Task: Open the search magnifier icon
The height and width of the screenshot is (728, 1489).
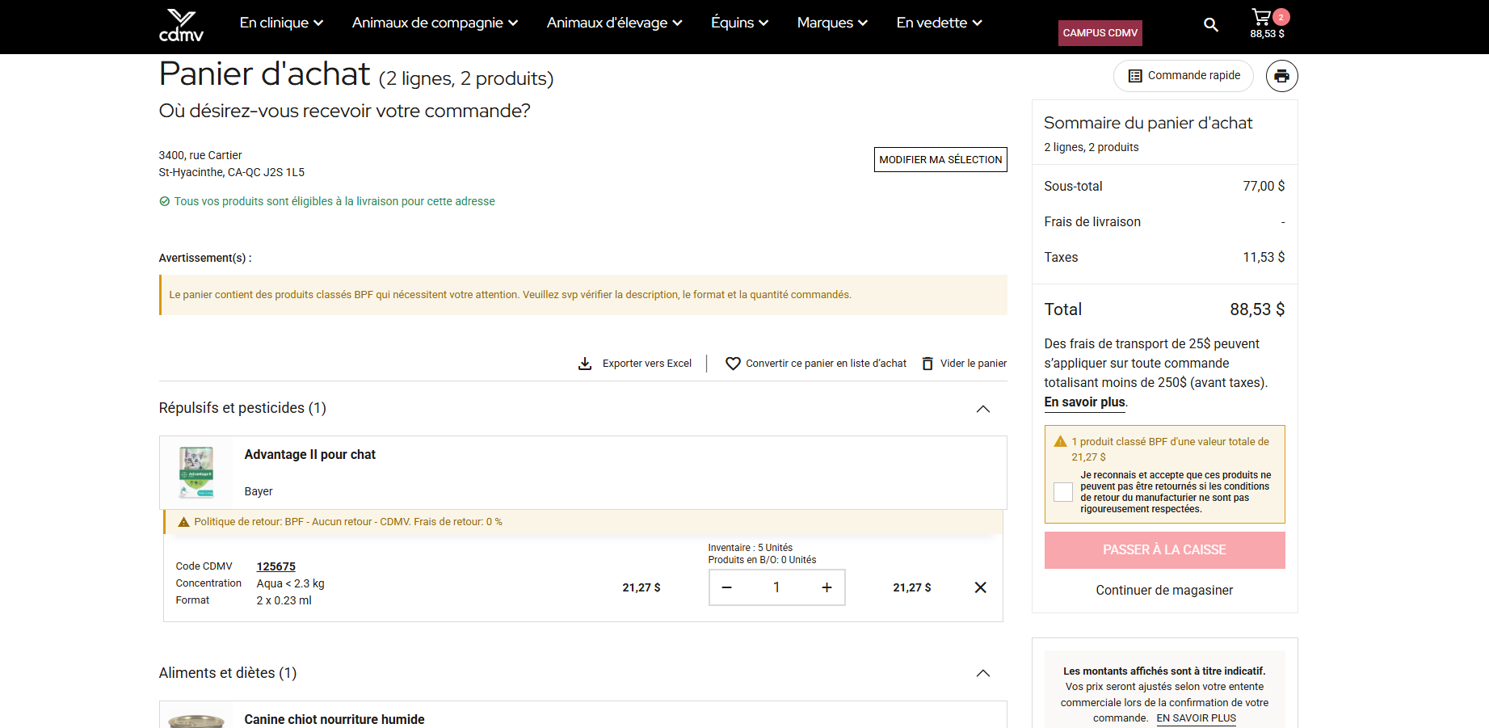Action: coord(1210,25)
